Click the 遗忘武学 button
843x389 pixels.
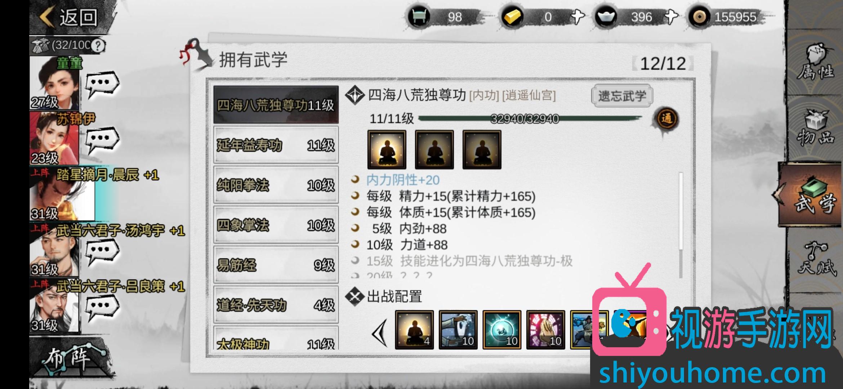[622, 96]
